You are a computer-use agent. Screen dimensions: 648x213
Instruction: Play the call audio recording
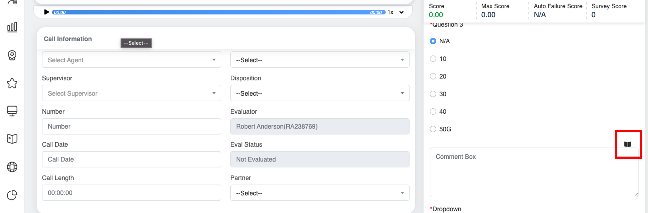[47, 12]
